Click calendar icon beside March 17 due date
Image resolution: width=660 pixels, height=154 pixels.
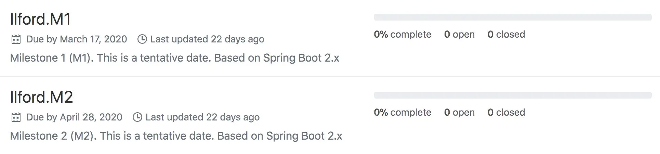tap(16, 39)
